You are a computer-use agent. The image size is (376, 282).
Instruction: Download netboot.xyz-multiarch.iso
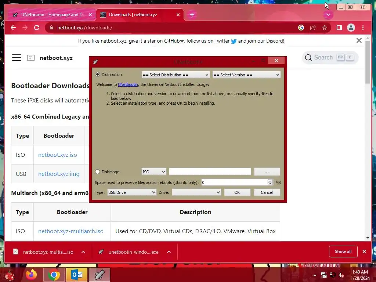71,231
